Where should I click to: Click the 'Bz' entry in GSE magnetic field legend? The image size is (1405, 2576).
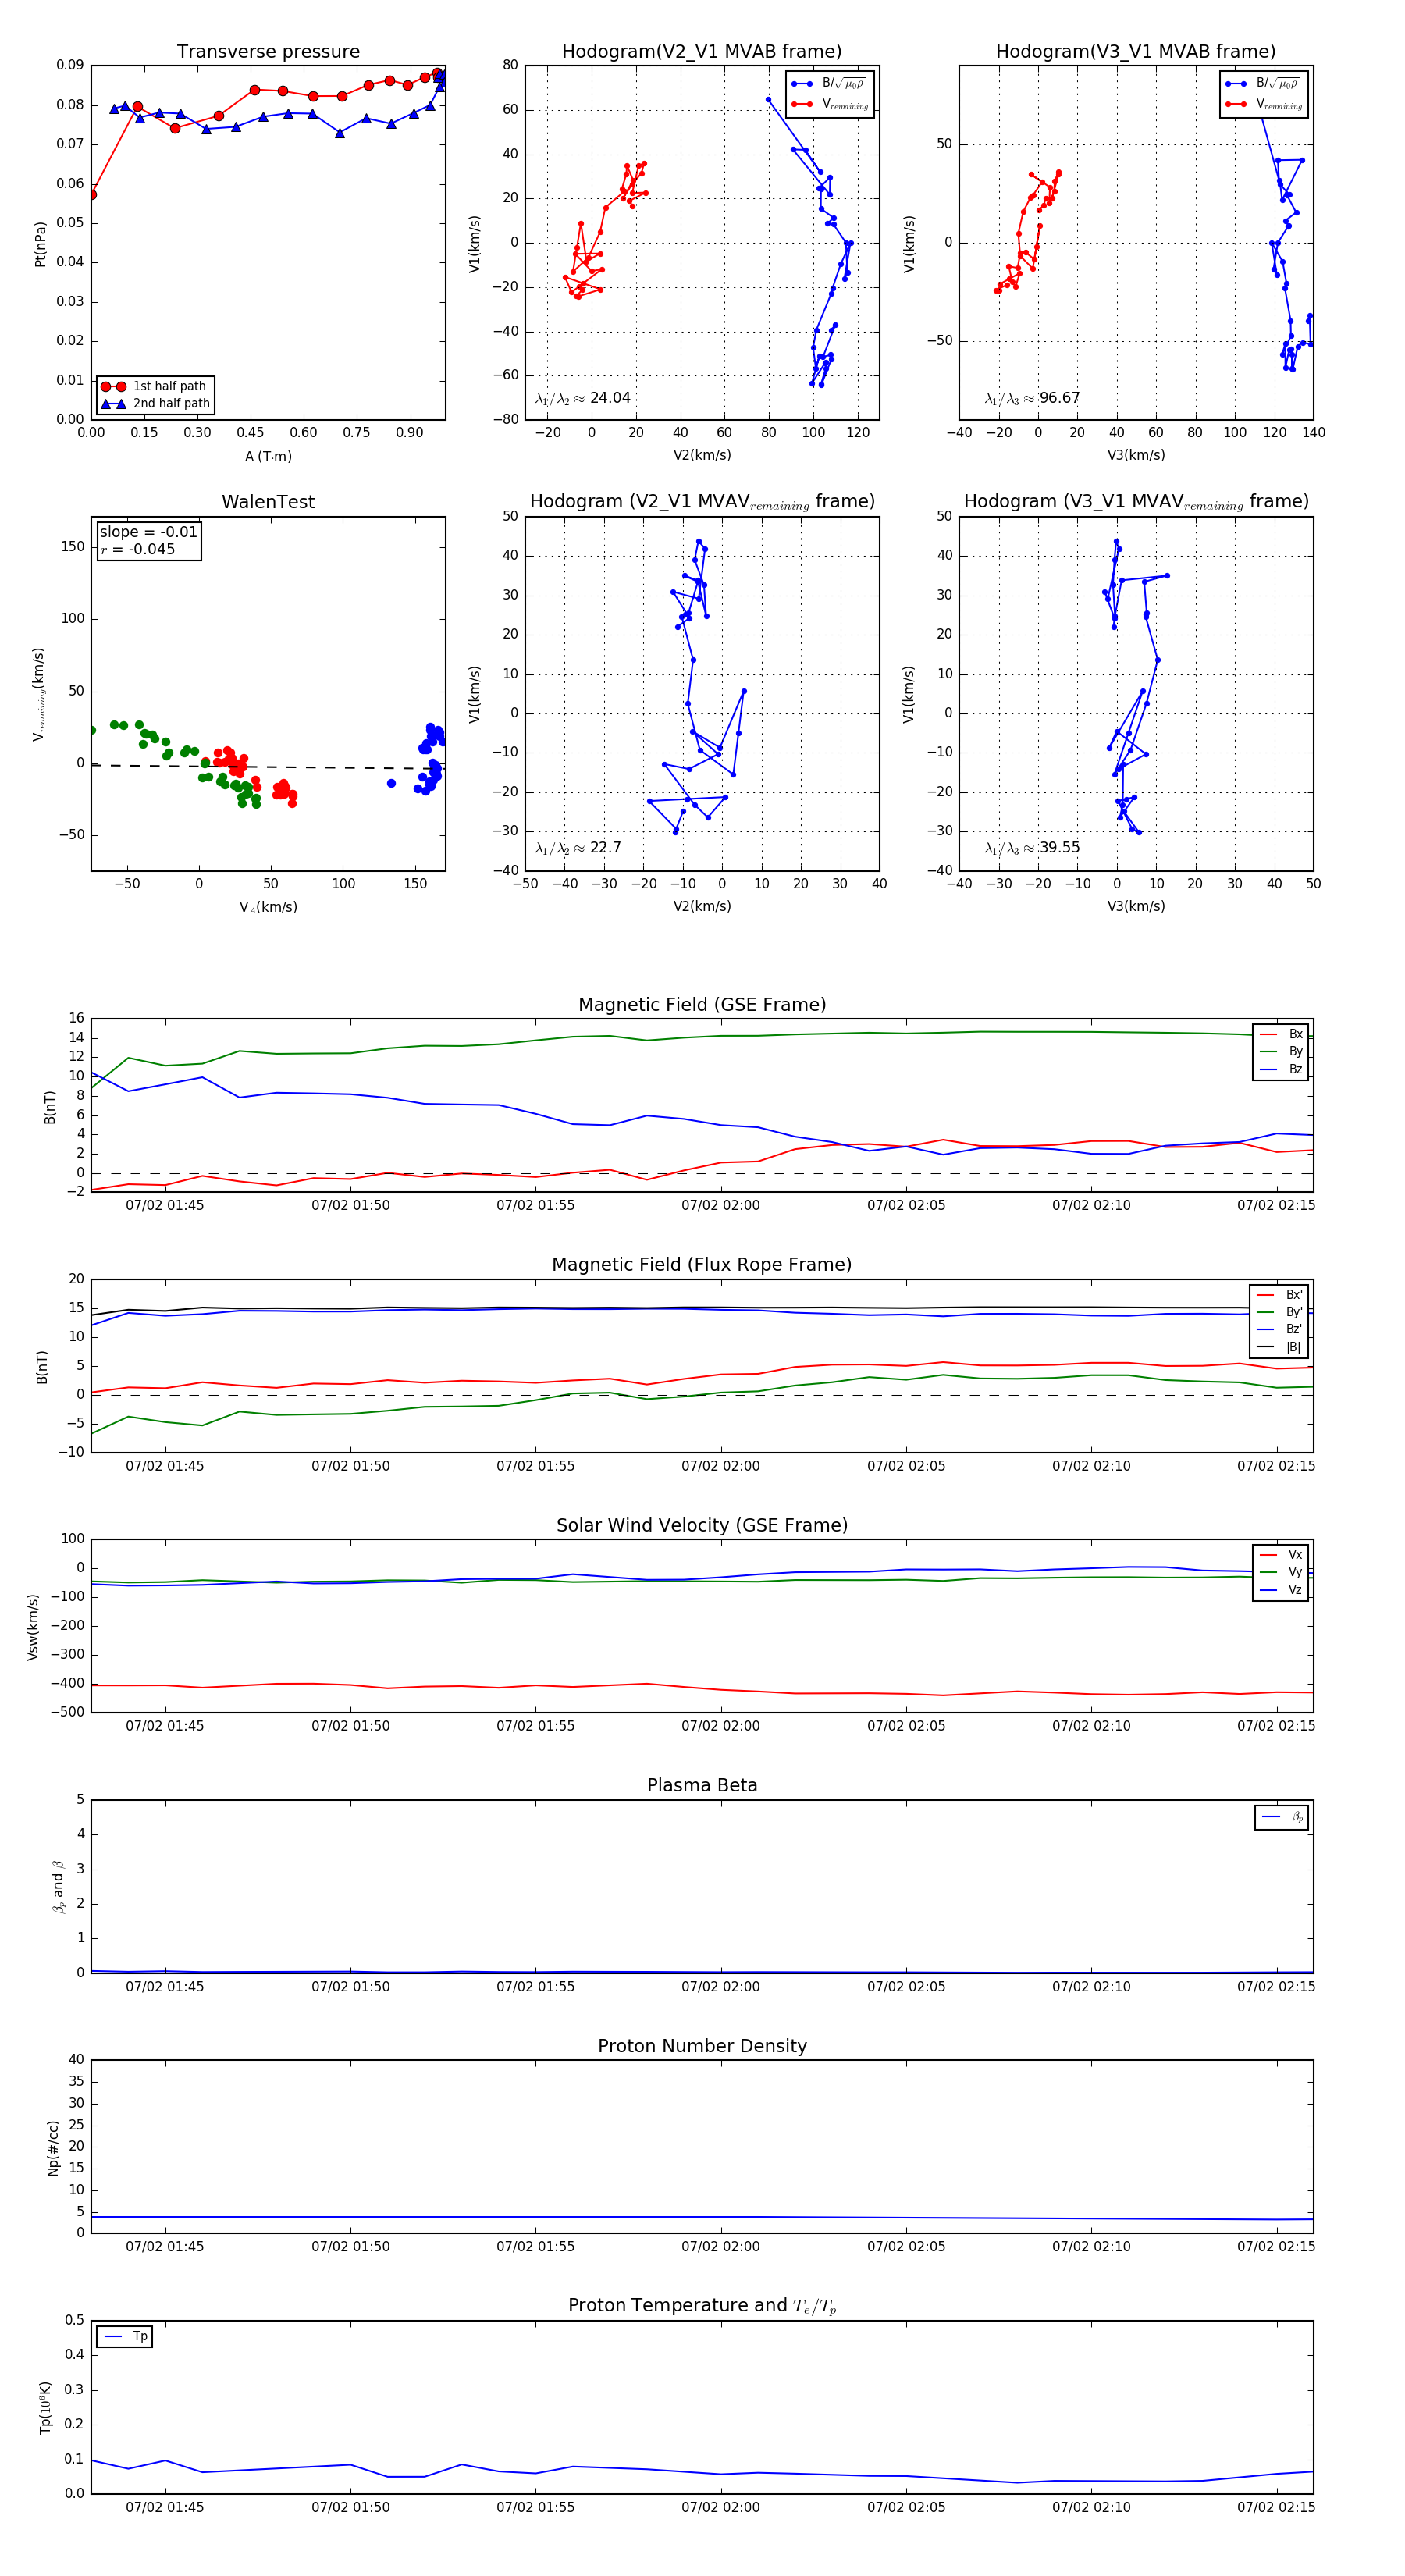coord(1282,1070)
